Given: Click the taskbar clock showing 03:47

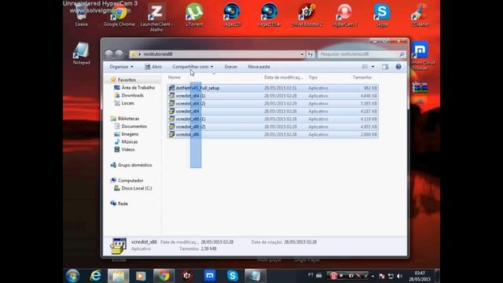Looking at the screenshot, I should click(420, 276).
